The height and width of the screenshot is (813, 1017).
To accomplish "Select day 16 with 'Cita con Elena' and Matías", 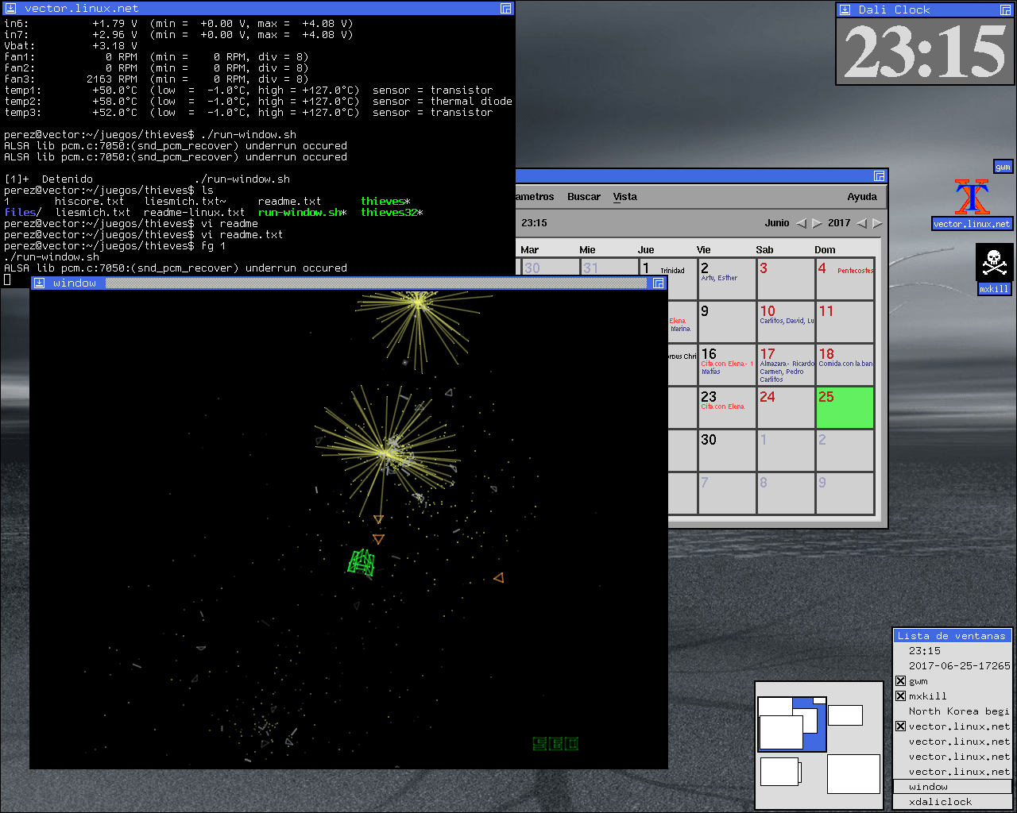I will (727, 364).
